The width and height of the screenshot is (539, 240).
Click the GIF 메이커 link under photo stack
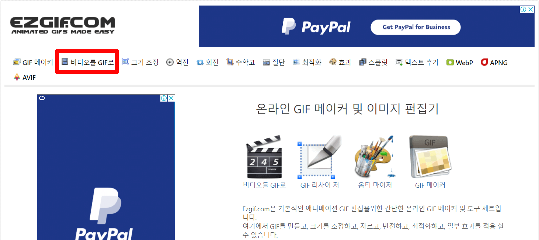click(x=430, y=185)
